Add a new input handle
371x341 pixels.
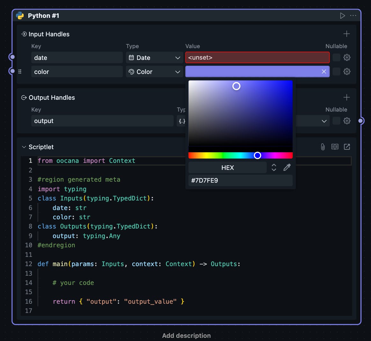(x=346, y=34)
